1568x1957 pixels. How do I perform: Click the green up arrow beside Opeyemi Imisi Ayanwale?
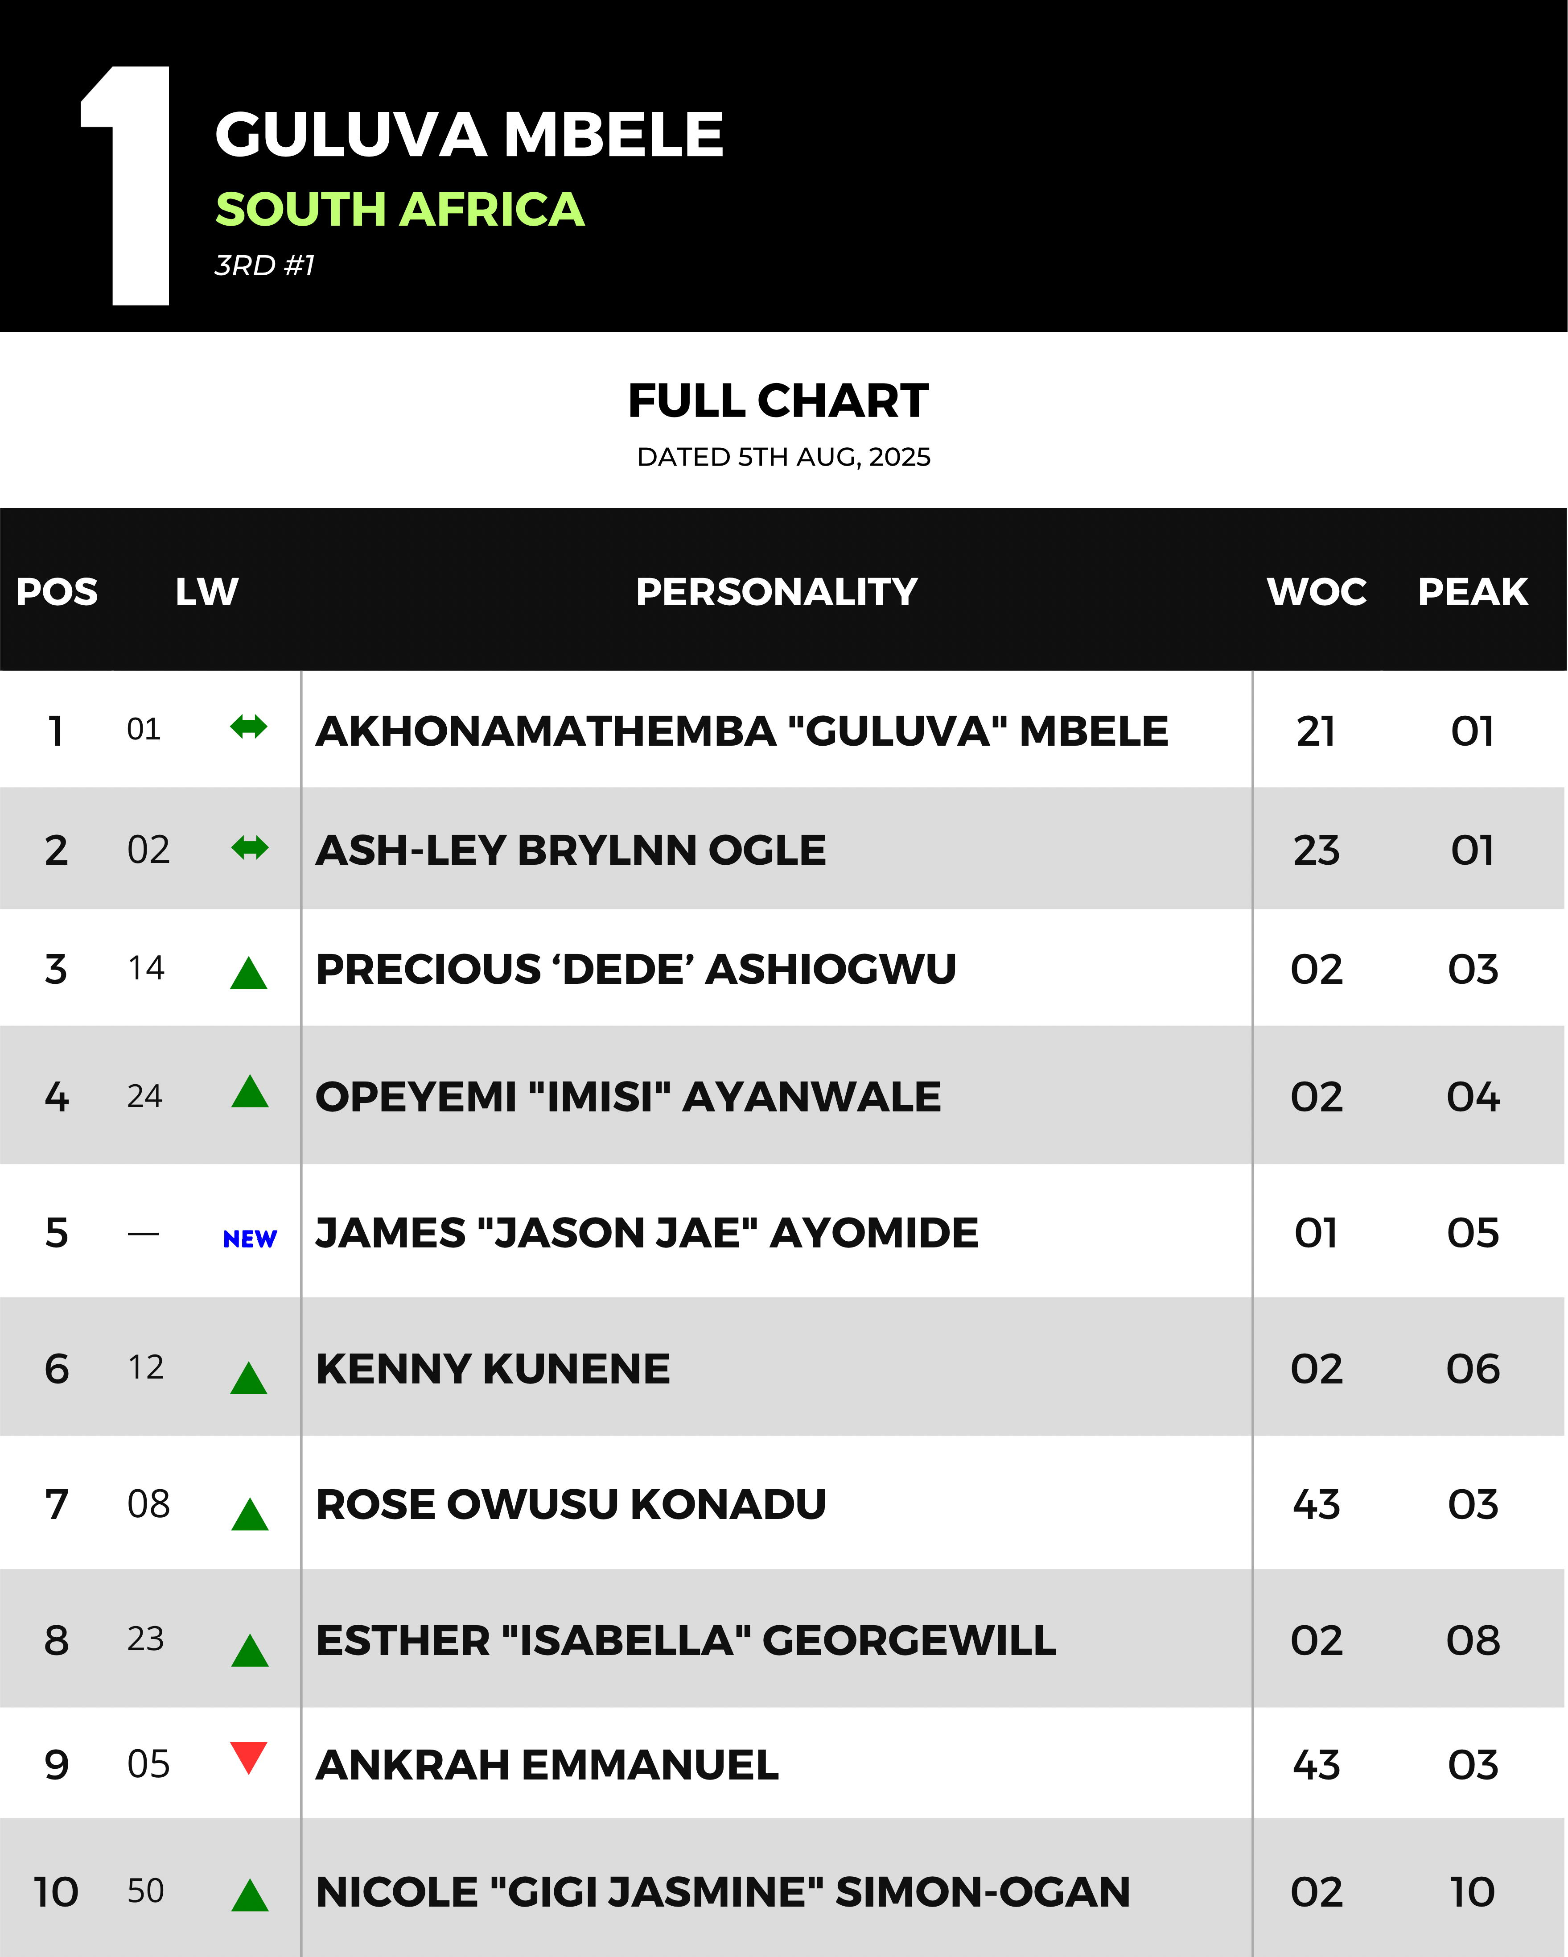(x=250, y=1091)
